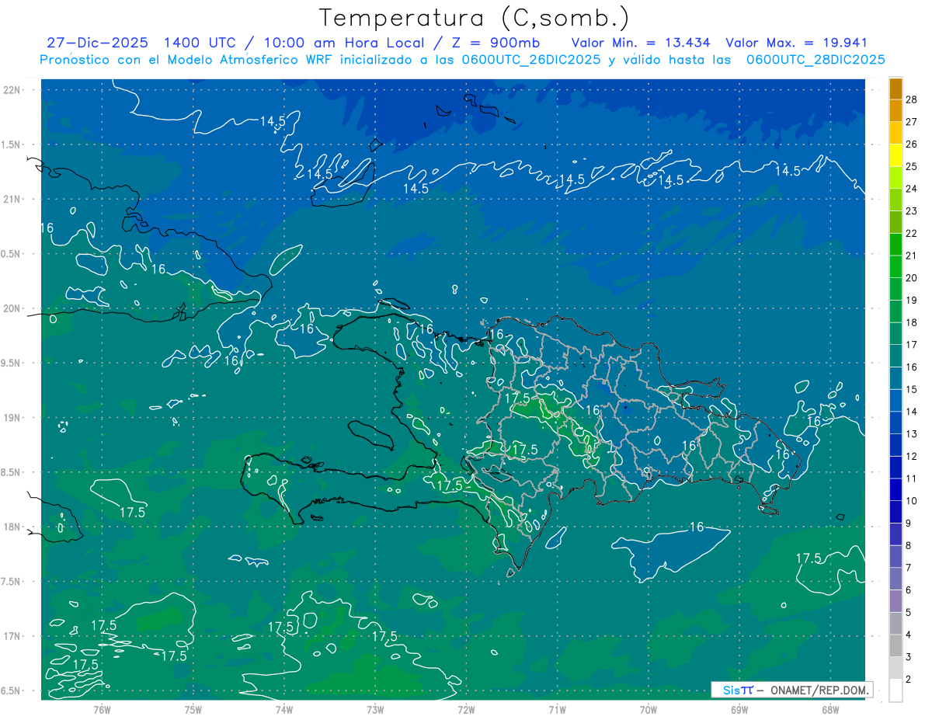Pick the color bar segment between 14 and 15
The height and width of the screenshot is (720, 932).
[895, 400]
